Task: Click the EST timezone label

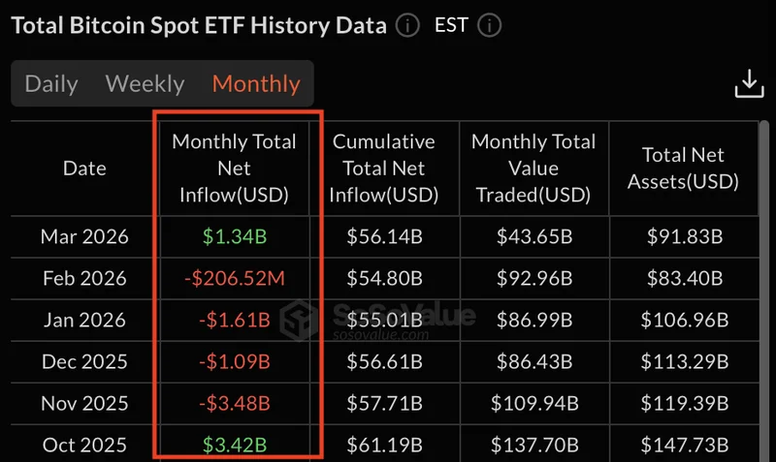Action: click(x=452, y=25)
